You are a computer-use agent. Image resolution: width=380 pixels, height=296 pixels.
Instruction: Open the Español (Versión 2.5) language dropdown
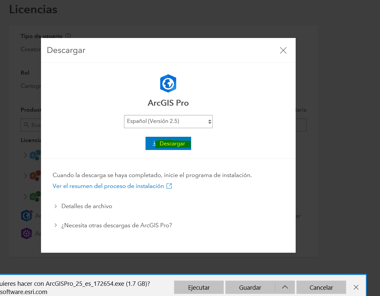[168, 122]
